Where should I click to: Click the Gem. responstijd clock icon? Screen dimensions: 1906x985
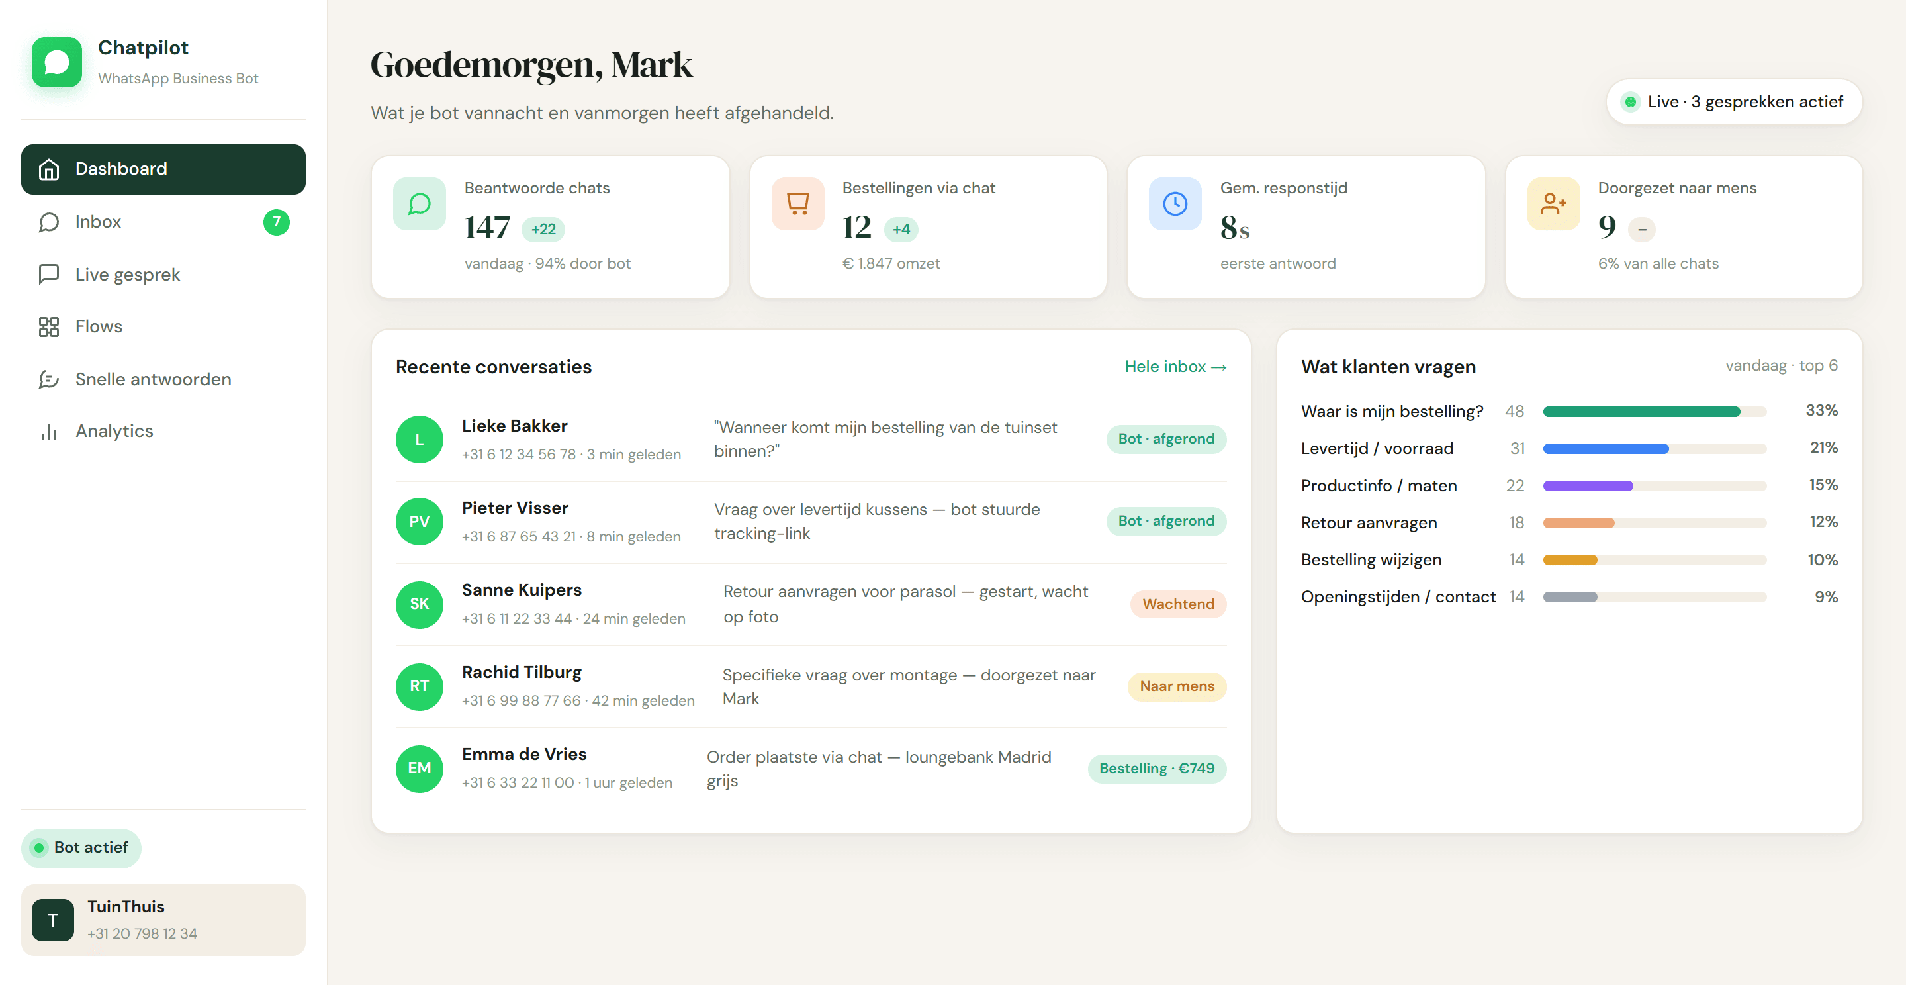click(x=1175, y=203)
